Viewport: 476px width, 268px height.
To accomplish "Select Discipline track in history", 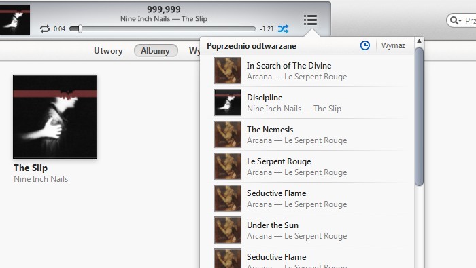I will click(310, 102).
